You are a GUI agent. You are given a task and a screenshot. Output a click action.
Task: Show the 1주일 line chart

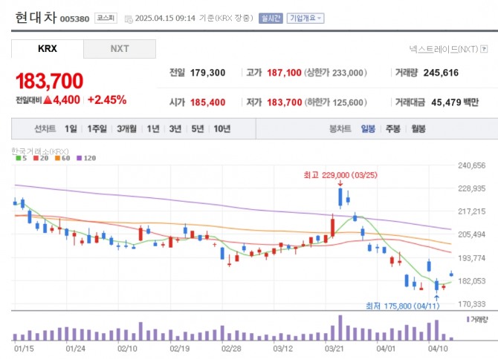coord(97,128)
